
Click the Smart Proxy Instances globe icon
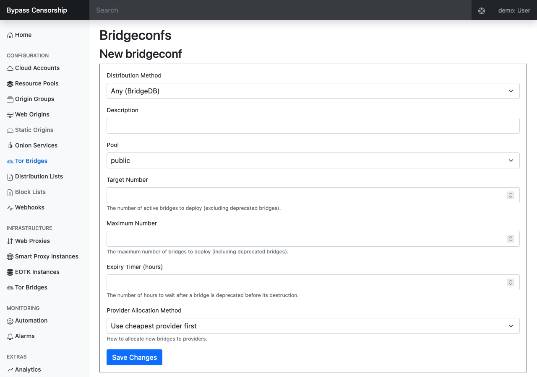[x=10, y=257]
